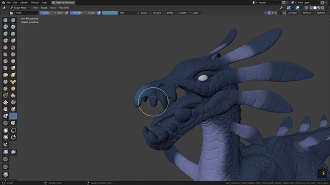The width and height of the screenshot is (330, 185).
Task: Switch to Material Preview shading
Action: click(319, 8)
